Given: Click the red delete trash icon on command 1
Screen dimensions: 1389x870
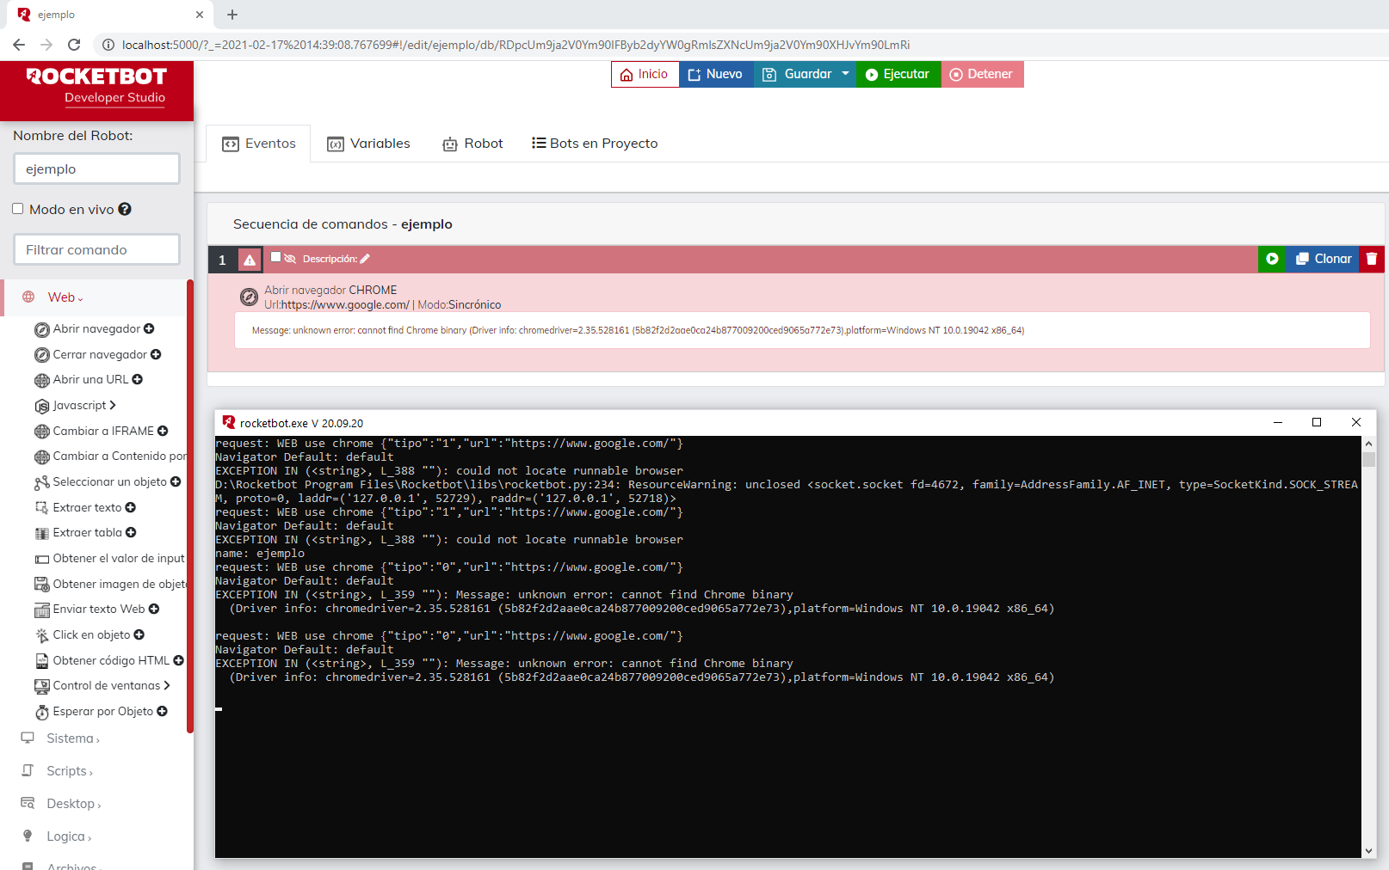Looking at the screenshot, I should tap(1372, 259).
